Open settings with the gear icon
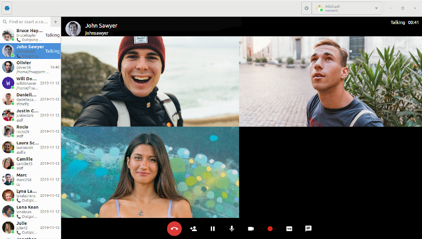This screenshot has height=239, width=422. (306, 8)
